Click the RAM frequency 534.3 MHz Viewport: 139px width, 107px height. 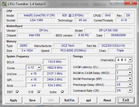coord(55,85)
